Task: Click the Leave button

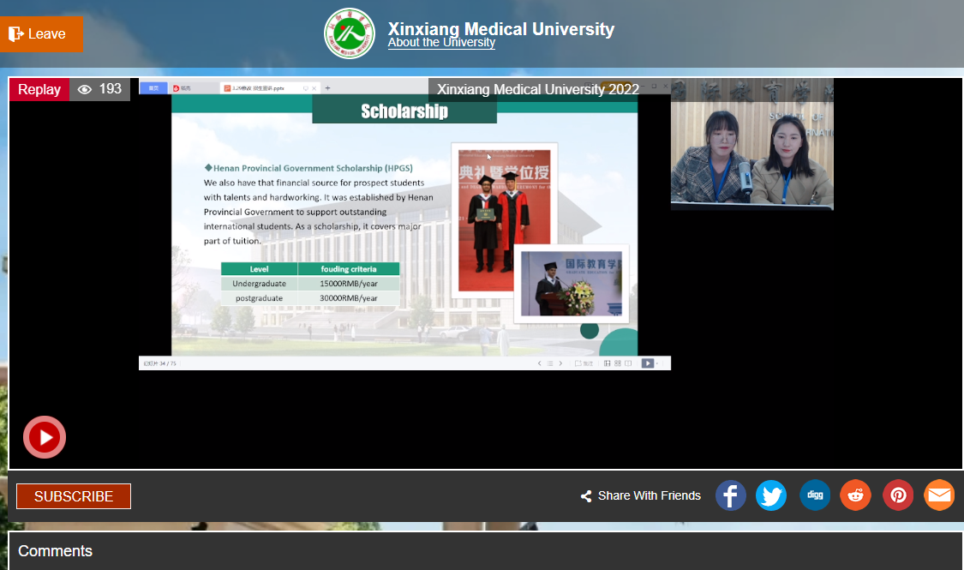Action: pyautogui.click(x=41, y=34)
